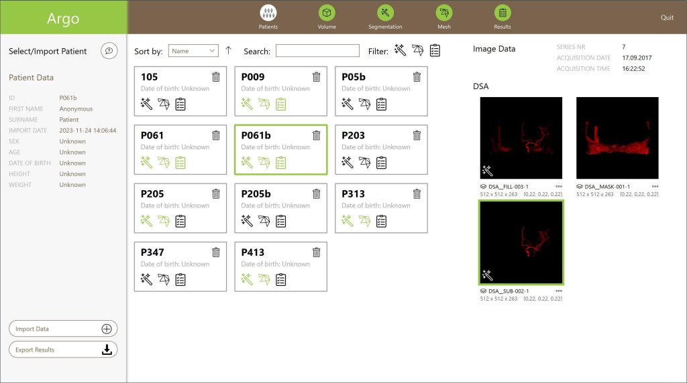
Task: Open options menu for DSA_SUB-002-1
Action: point(559,291)
